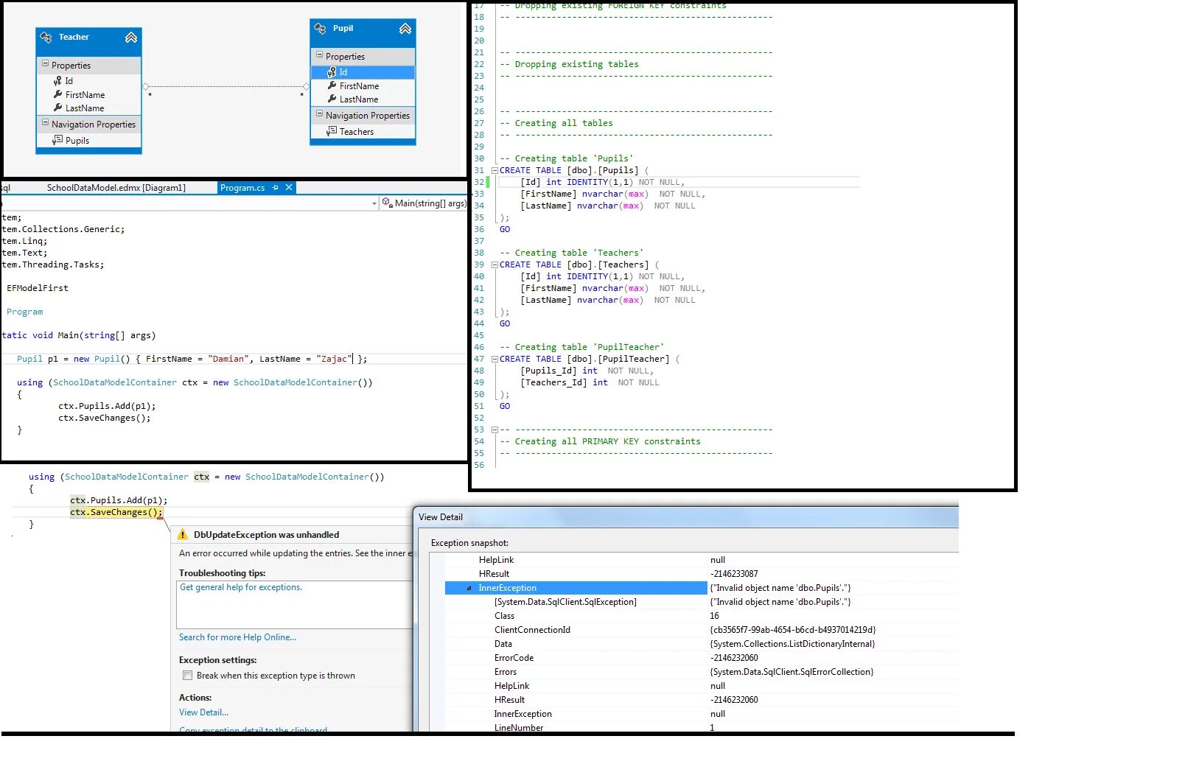This screenshot has width=1185, height=778.
Task: Open the type dropdown in code navigation bar
Action: pyautogui.click(x=374, y=203)
